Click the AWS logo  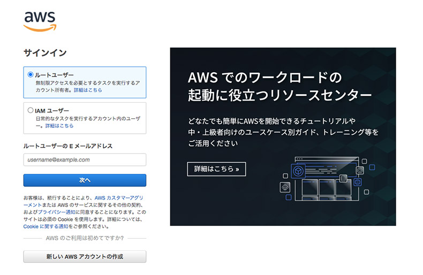[40, 21]
